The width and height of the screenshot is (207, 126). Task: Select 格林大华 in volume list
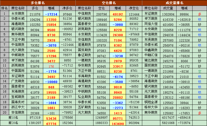(151, 107)
